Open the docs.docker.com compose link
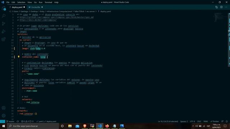The height and width of the screenshot is (129, 230). (x=38, y=20)
